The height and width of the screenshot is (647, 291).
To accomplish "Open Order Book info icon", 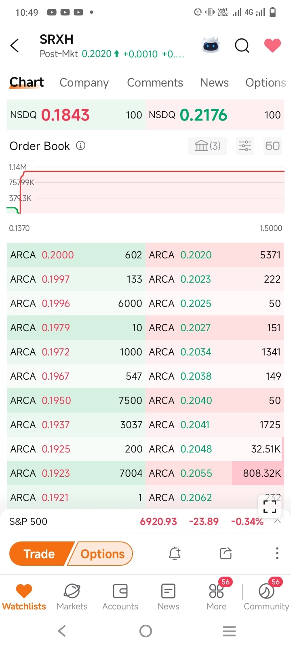I will tap(81, 146).
